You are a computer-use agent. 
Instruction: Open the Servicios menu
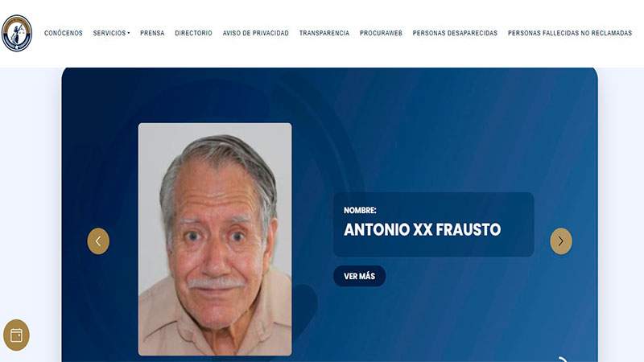pyautogui.click(x=111, y=33)
